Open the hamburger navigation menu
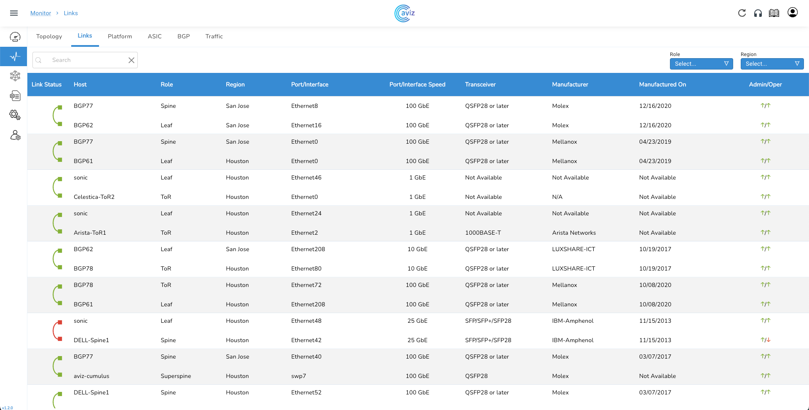Image resolution: width=809 pixels, height=410 pixels. [14, 13]
